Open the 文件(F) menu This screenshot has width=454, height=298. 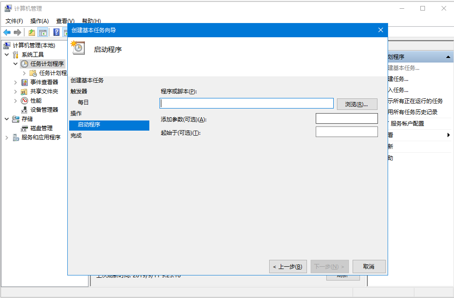(14, 21)
